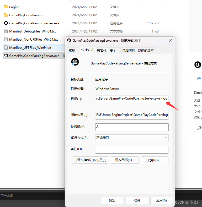Apply changes with 应用(A) button
The width and height of the screenshot is (202, 207).
(162, 200)
